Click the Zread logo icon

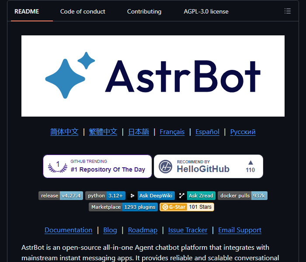(182, 196)
